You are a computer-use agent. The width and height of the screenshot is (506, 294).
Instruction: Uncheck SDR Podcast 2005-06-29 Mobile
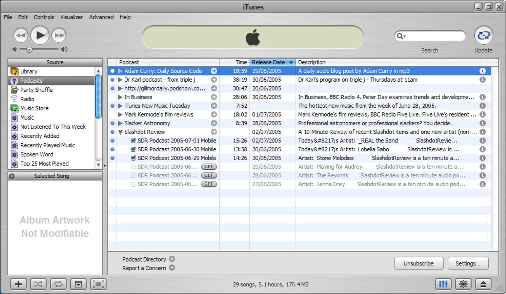pos(133,158)
